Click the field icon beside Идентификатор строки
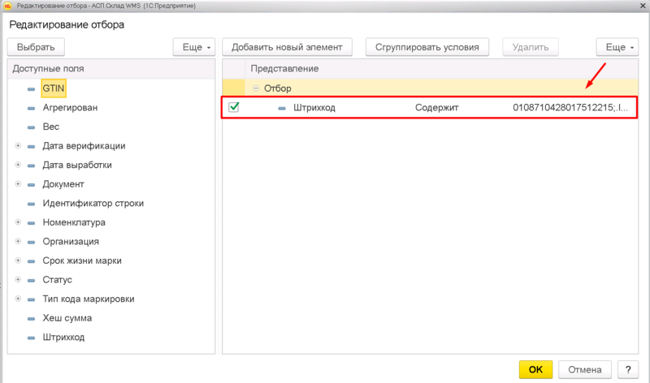 click(x=31, y=203)
